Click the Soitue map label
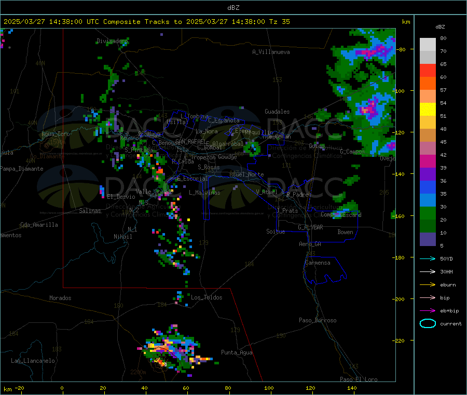This screenshot has height=395, width=467. click(276, 231)
